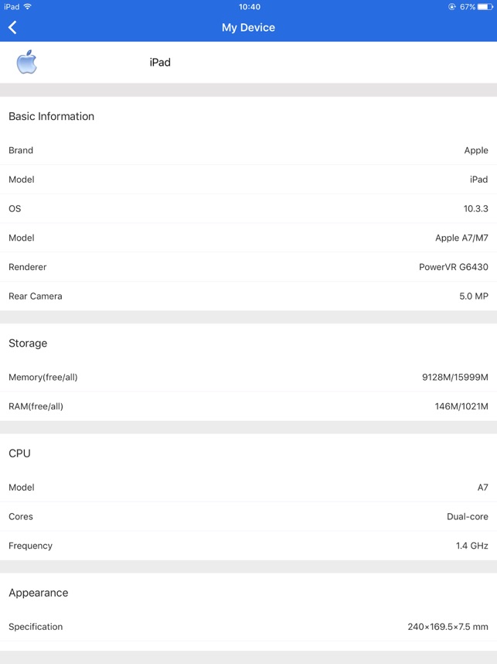Image resolution: width=497 pixels, height=664 pixels.
Task: Tap the Wi-Fi status icon
Action: tap(28, 7)
